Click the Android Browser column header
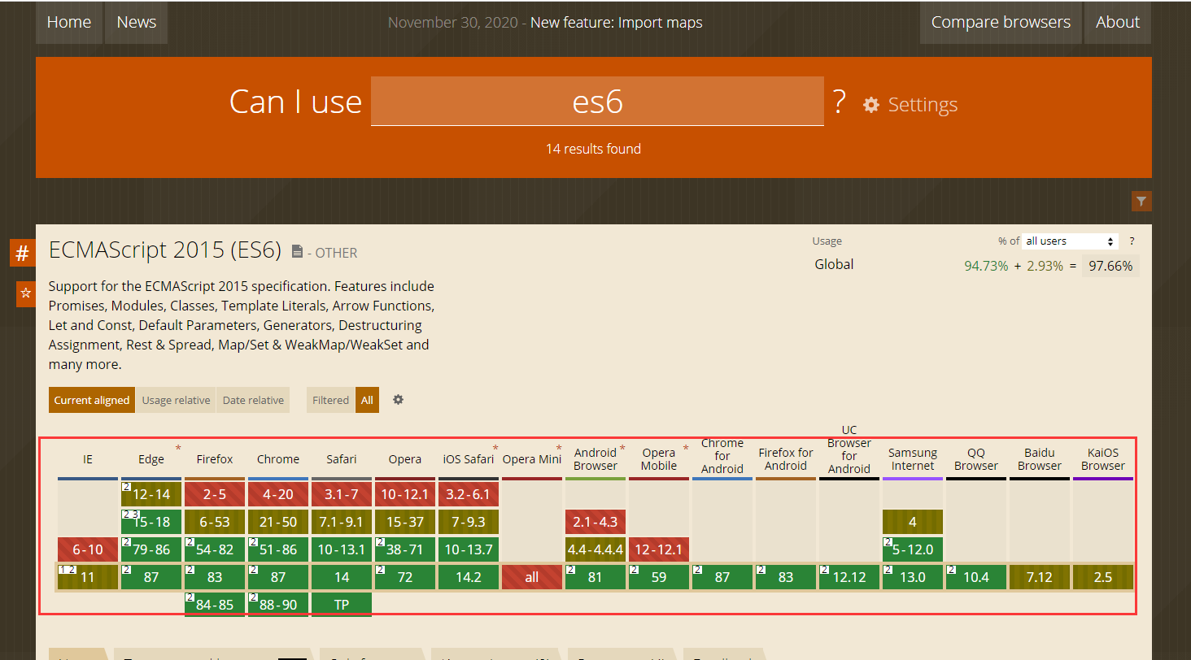The image size is (1191, 660). click(x=595, y=459)
